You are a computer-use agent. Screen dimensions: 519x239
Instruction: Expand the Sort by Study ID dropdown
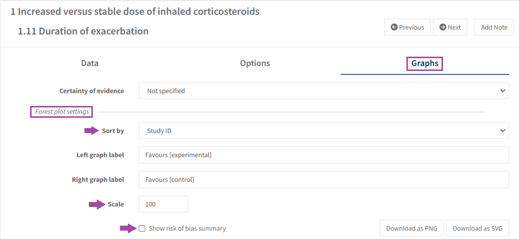323,131
